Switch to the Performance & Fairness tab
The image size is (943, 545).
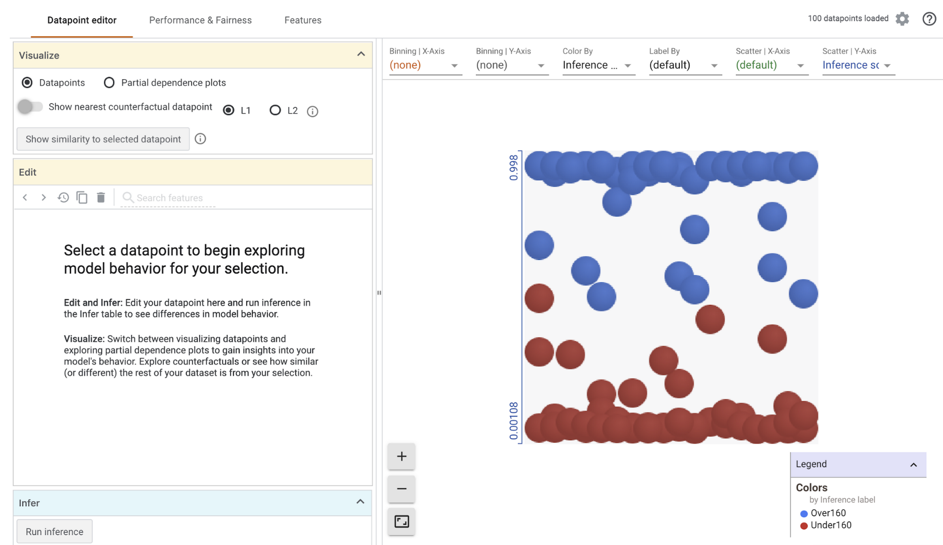[200, 19]
